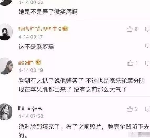Tap the comment starting 绝对脸部填充了
The width and height of the screenshot is (150, 138).
84,131
